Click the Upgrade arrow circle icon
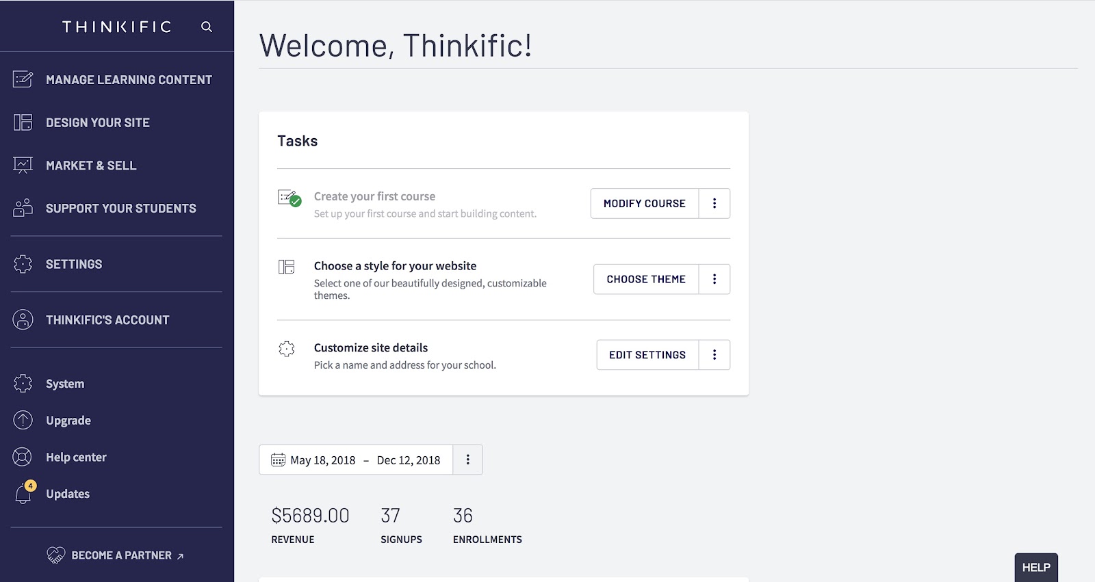Image resolution: width=1095 pixels, height=582 pixels. click(23, 420)
